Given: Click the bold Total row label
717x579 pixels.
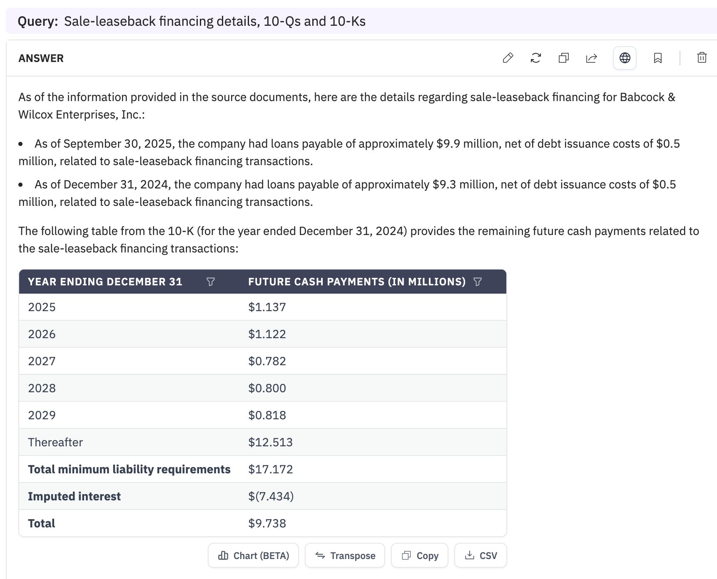Looking at the screenshot, I should (41, 523).
